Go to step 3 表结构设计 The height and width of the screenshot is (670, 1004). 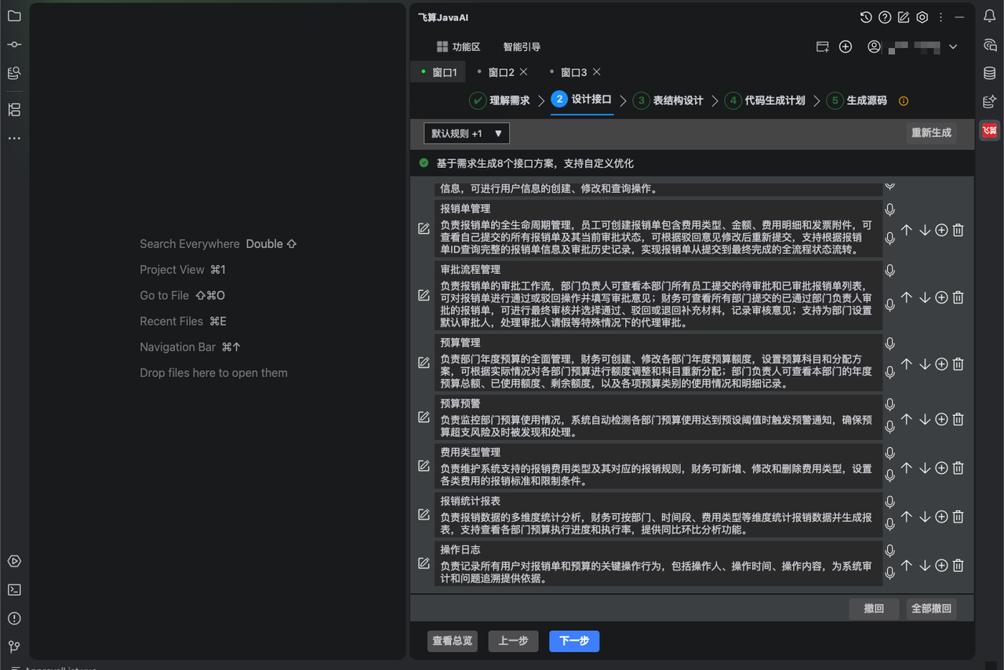tap(668, 100)
